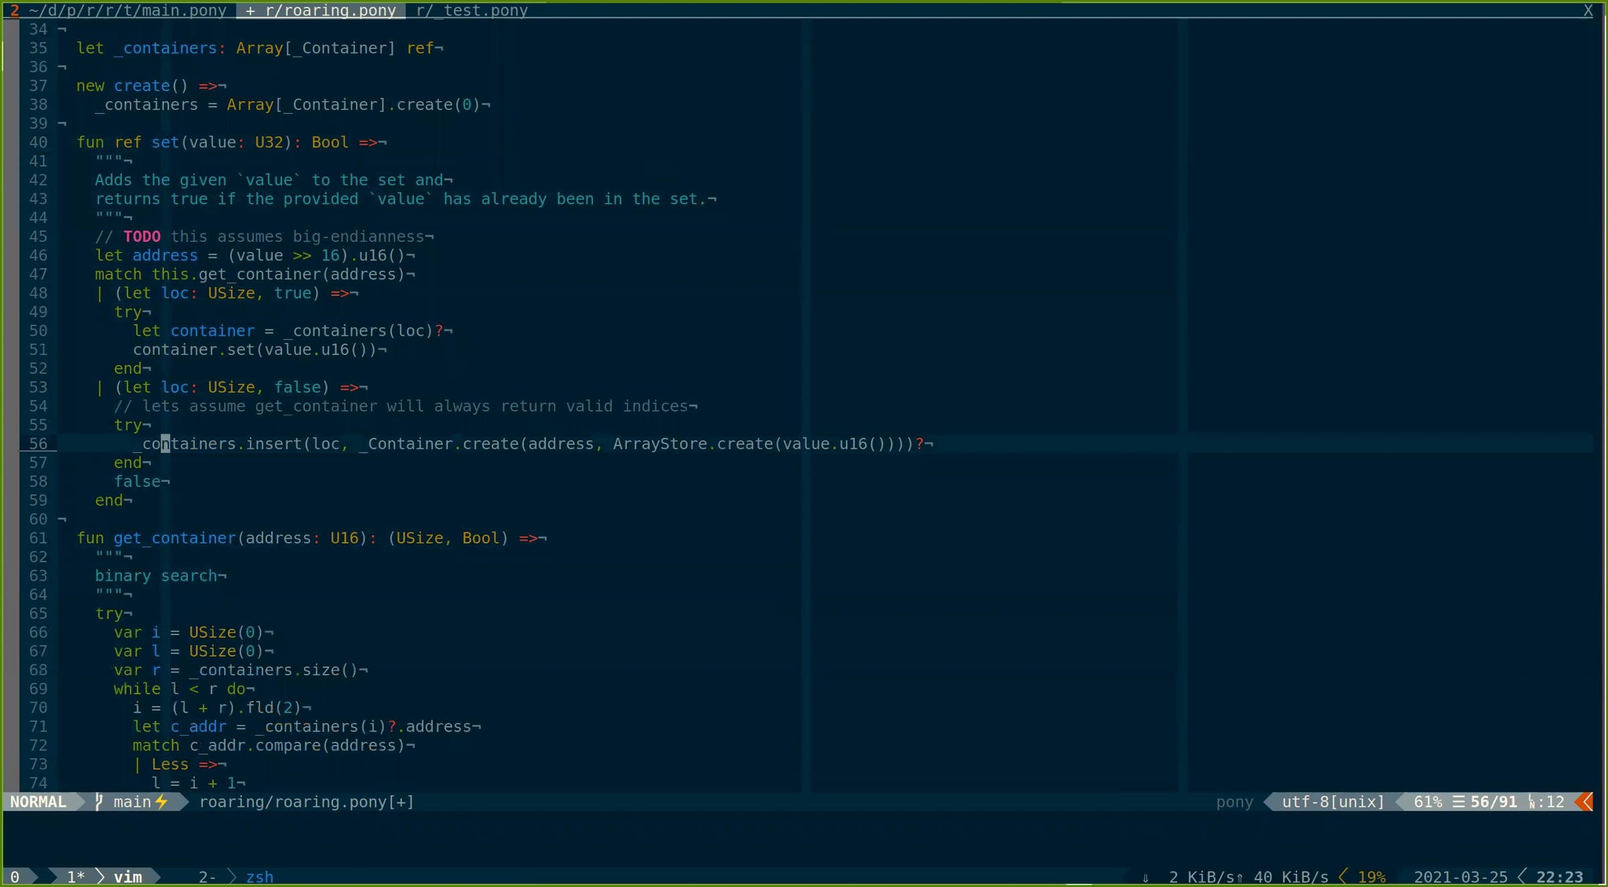
Task: Close the tab with the X in tabline
Action: coord(1588,10)
